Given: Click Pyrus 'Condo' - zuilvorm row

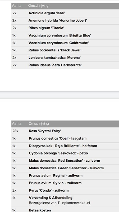Looking at the screenshot, I should click(65, 190).
